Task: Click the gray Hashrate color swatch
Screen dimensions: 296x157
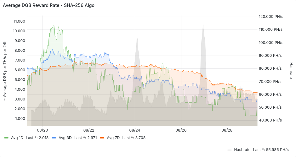Action: click(230, 150)
